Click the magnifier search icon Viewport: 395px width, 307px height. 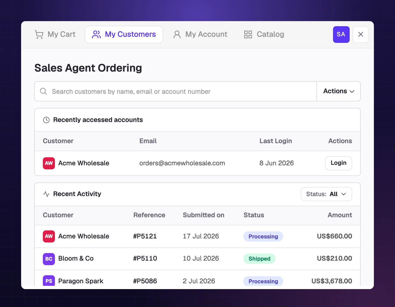43,91
